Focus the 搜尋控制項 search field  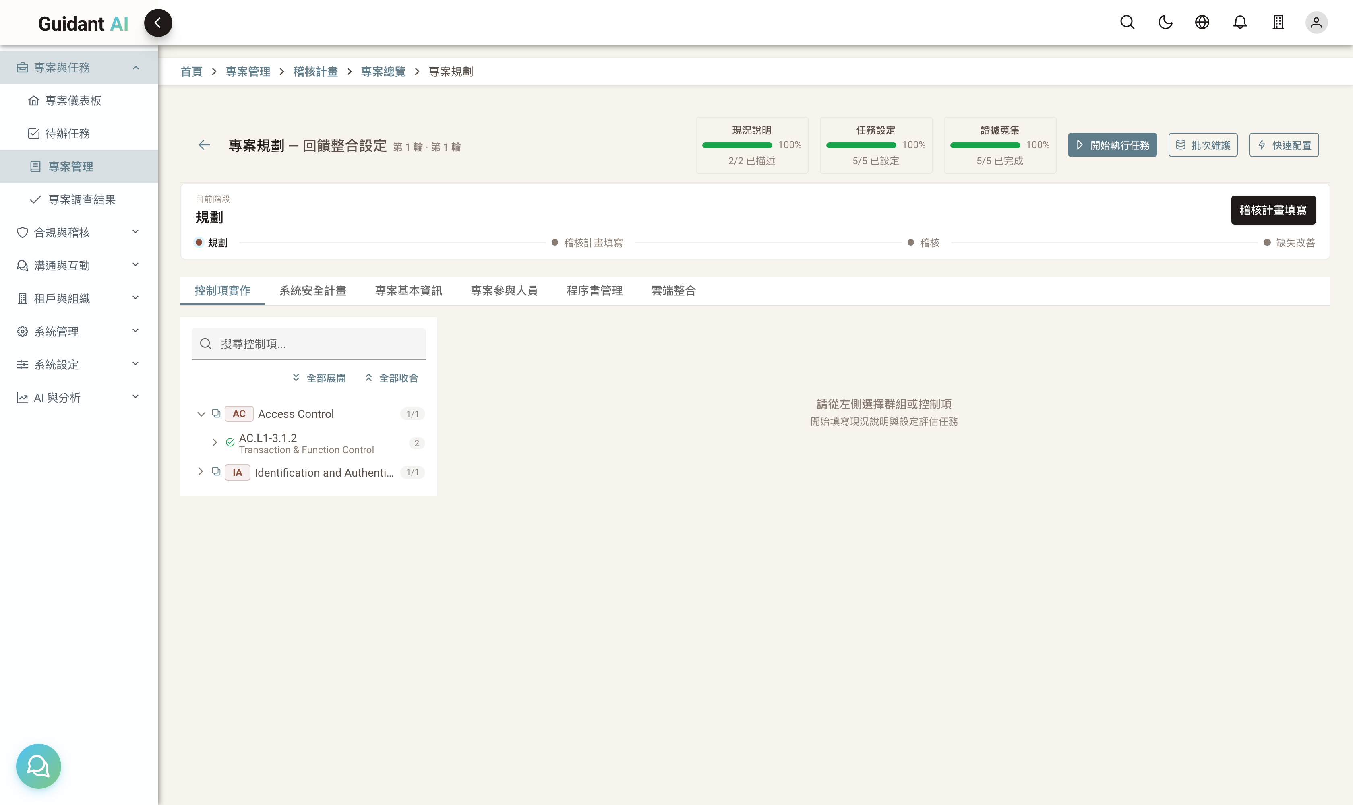coord(309,343)
